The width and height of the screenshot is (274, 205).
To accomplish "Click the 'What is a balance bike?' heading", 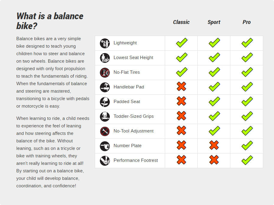I will [x=50, y=21].
